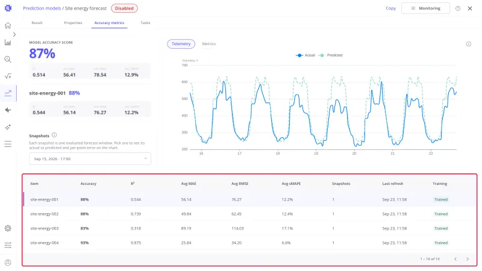Open the hamburger list icon in sidebar
The width and height of the screenshot is (482, 271).
tap(8, 144)
